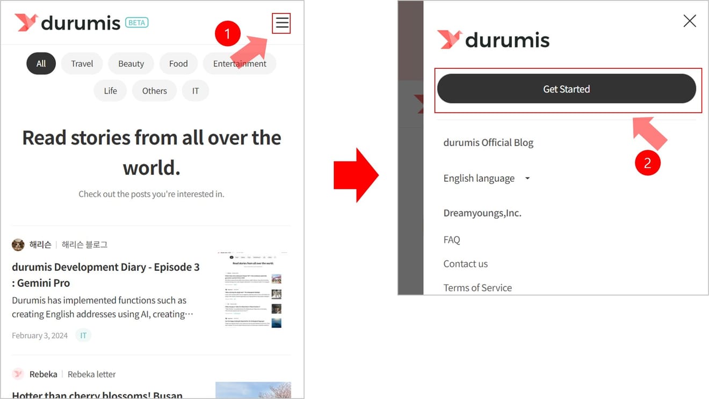Image resolution: width=709 pixels, height=399 pixels.
Task: Open the 'Hotter than cherry blossoms! Busan' post title
Action: click(97, 395)
